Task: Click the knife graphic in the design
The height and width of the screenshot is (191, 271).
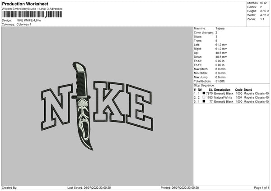Action: point(83,105)
